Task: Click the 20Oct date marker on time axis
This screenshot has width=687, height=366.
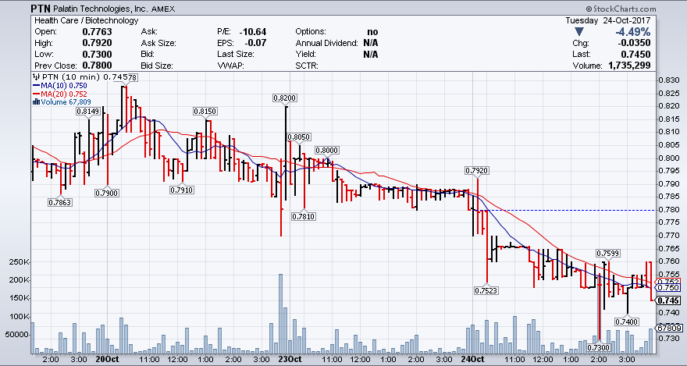Action: [x=106, y=361]
